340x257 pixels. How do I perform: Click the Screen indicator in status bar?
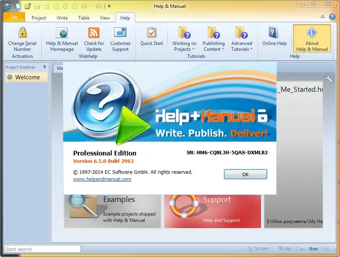tap(258, 248)
